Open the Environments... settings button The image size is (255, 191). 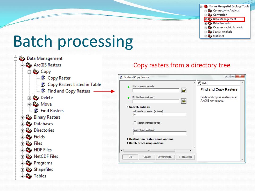click(165, 157)
